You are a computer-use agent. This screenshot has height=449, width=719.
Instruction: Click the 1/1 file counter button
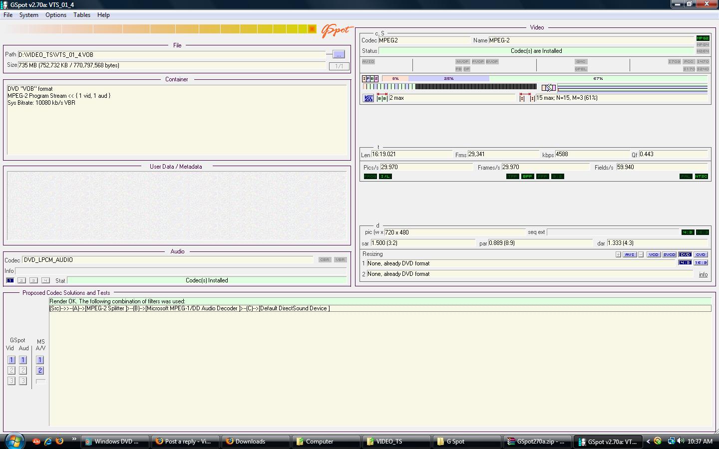(339, 66)
